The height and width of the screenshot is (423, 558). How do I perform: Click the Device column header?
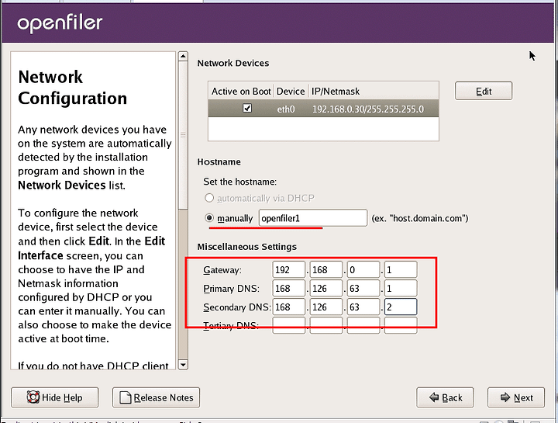pos(291,92)
